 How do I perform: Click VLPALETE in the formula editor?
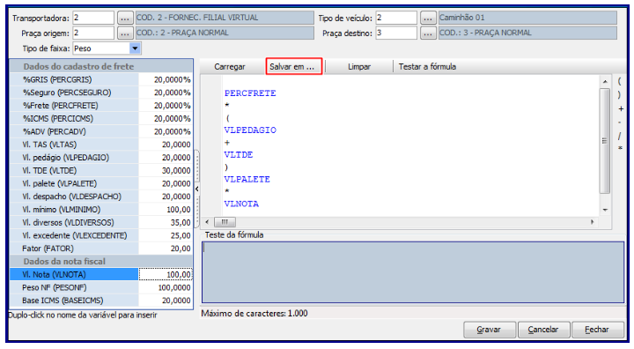click(247, 180)
